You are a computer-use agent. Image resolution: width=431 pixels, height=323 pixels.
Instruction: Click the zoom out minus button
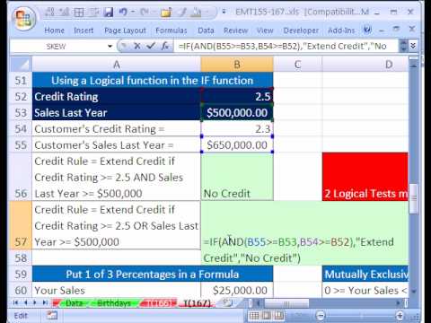point(321,315)
